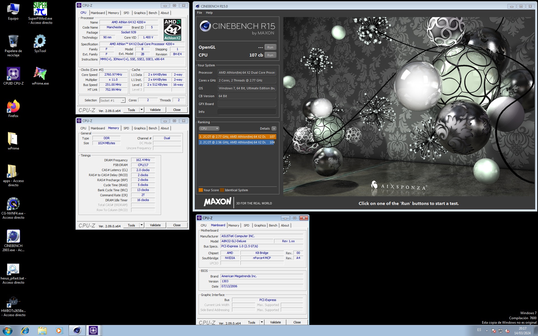This screenshot has height=336, width=538.
Task: Switch to the Cinebench taskbar button
Action: coord(77,331)
